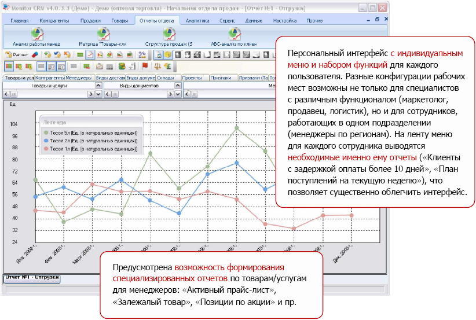This screenshot has height=320, width=476.
Task: Open the 'Матрица Товары-кли' report
Action: (x=103, y=36)
